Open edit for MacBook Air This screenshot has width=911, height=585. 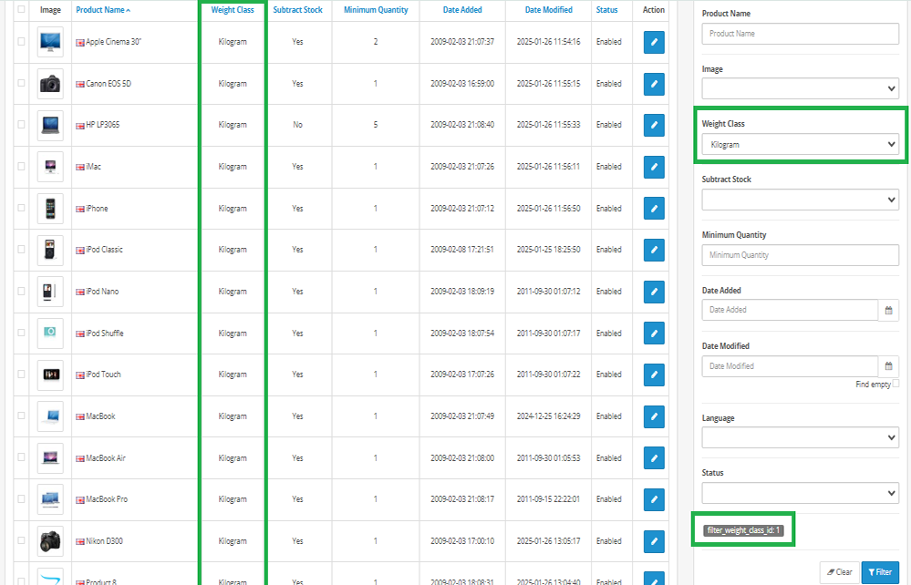pos(654,458)
